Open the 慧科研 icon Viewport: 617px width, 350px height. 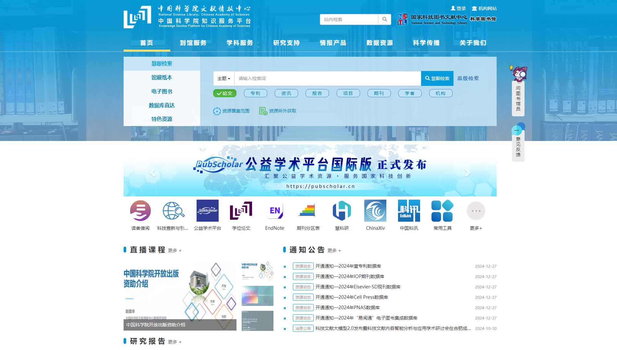(x=342, y=211)
